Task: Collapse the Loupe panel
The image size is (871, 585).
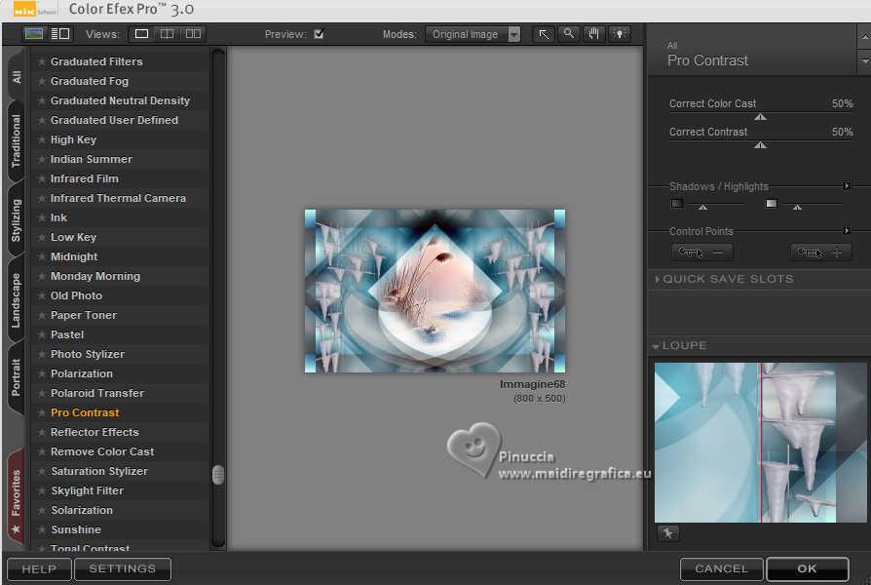Action: click(656, 346)
